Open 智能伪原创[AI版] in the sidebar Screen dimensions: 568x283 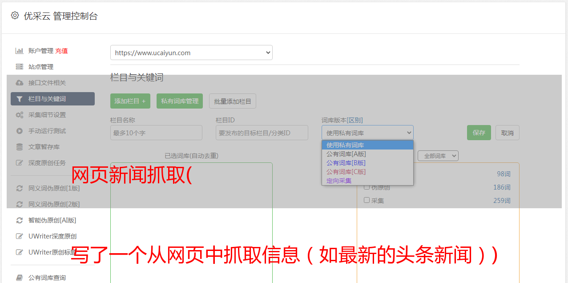pos(52,220)
